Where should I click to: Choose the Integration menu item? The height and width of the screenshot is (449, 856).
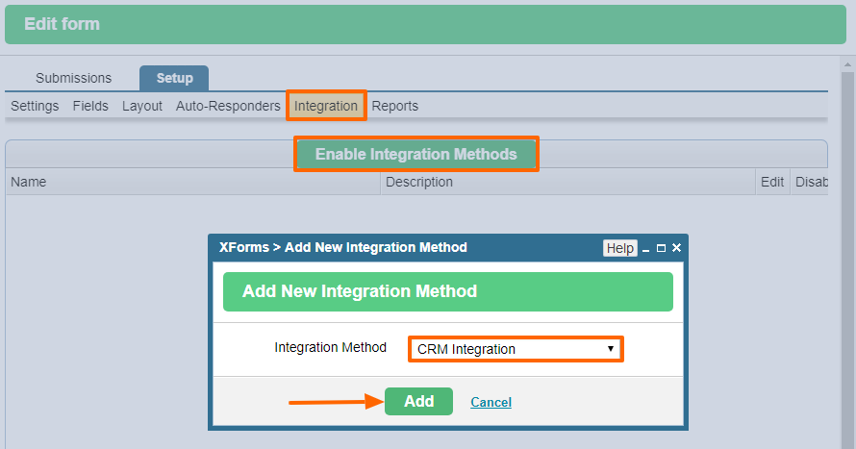326,106
